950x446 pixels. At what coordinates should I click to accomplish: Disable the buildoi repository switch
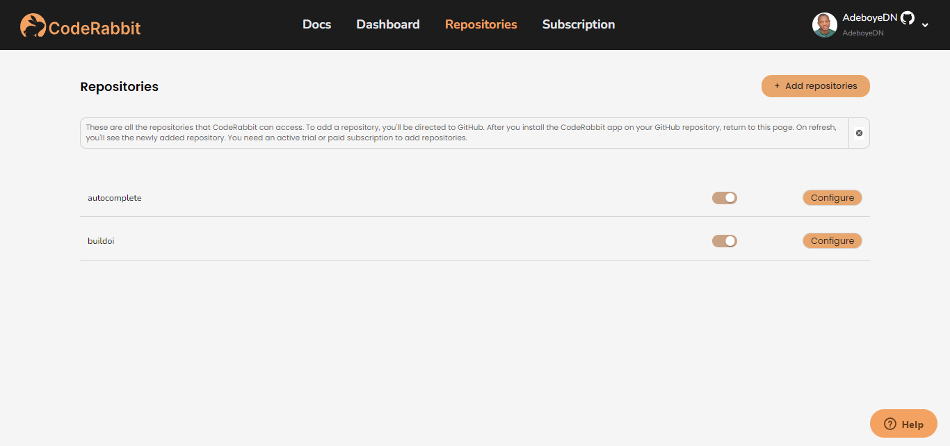tap(724, 241)
